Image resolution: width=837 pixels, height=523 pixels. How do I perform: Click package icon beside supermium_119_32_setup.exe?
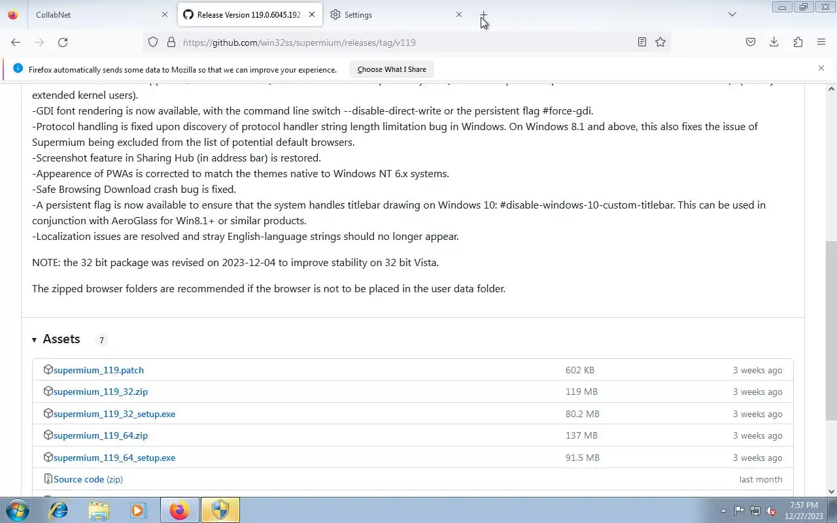[48, 413]
